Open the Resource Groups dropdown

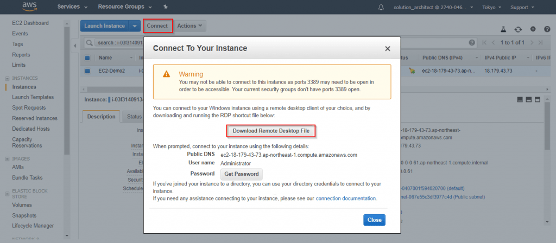(125, 7)
